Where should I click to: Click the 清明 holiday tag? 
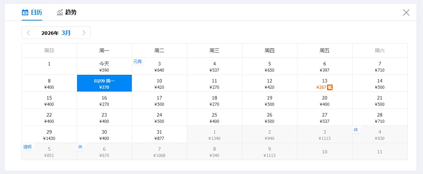click(27, 147)
